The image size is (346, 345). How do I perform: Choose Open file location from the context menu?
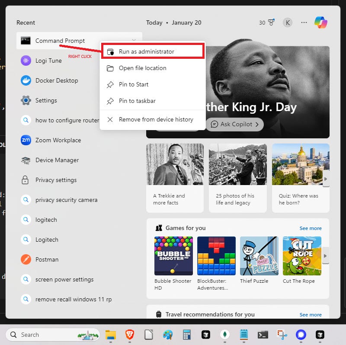(x=153, y=68)
